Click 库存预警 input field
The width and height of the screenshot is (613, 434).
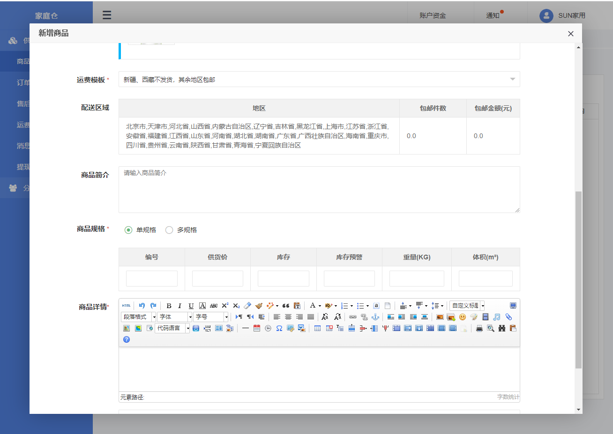click(349, 279)
